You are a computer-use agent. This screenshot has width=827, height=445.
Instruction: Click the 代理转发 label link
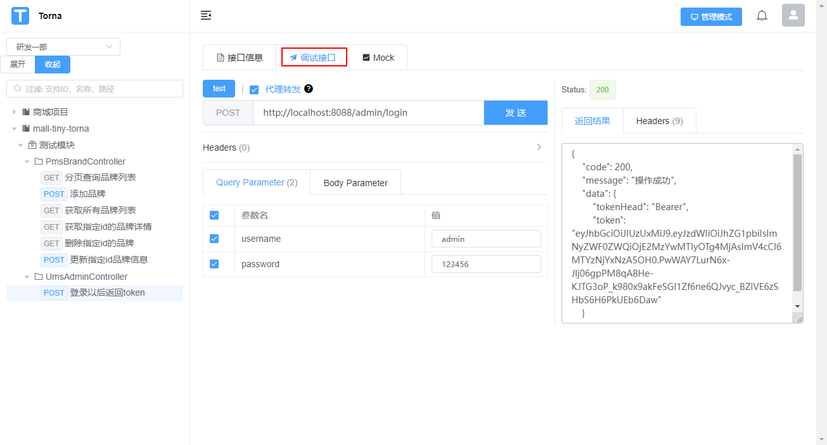[283, 89]
